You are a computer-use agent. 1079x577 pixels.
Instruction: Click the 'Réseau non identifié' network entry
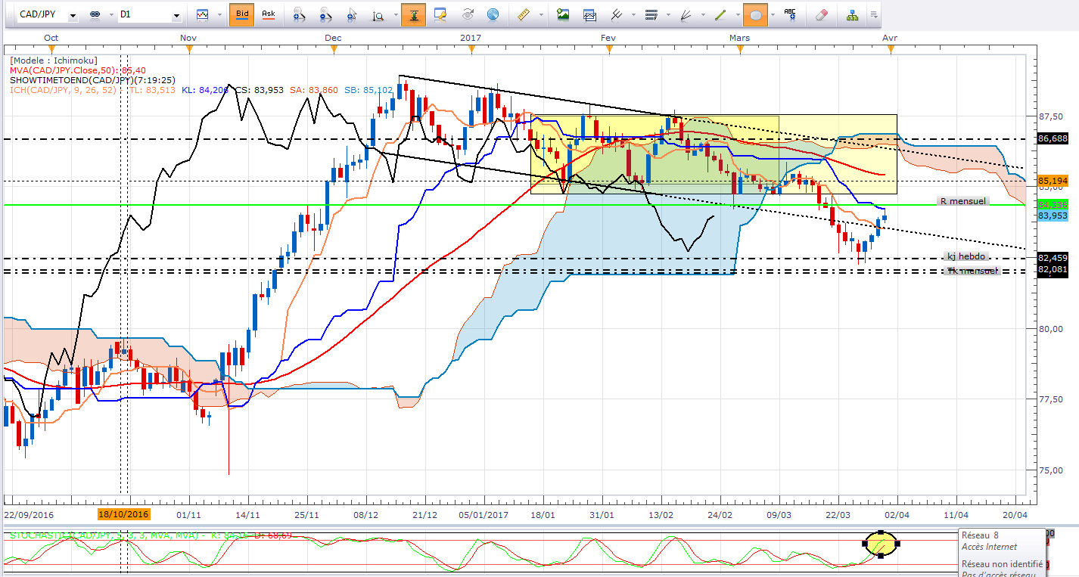pyautogui.click(x=1002, y=564)
